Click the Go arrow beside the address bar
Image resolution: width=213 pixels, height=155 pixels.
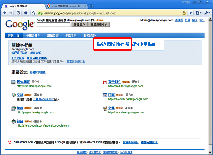191,13
